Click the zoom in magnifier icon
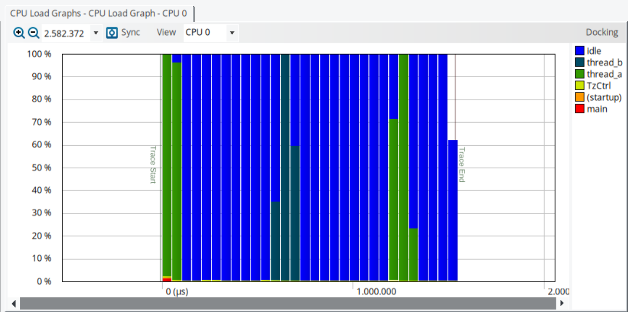The image size is (628, 312). click(x=19, y=33)
